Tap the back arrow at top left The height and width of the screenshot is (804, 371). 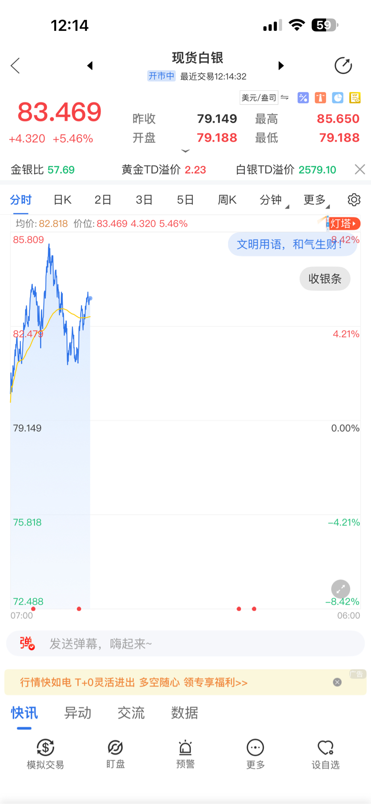click(15, 66)
